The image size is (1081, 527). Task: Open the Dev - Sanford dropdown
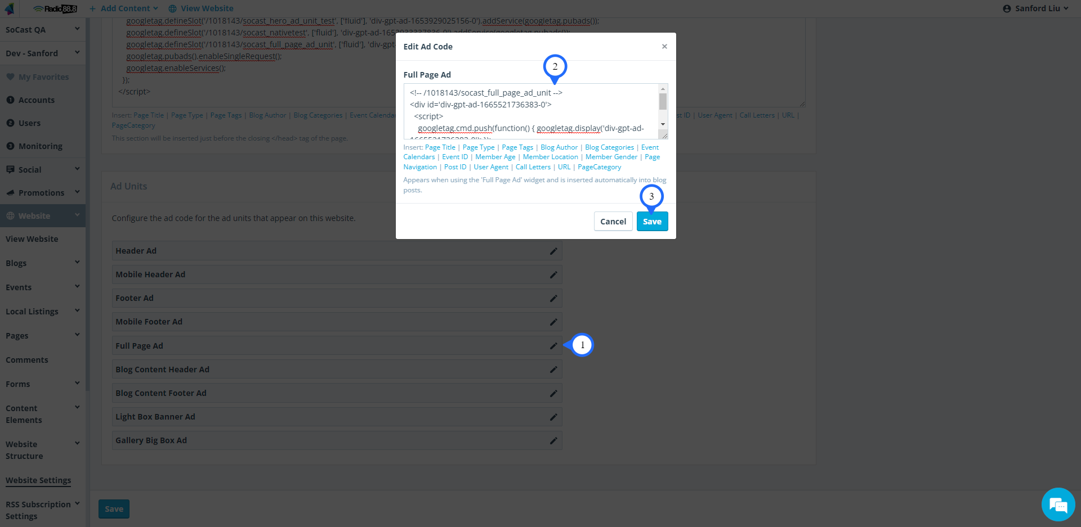(43, 53)
